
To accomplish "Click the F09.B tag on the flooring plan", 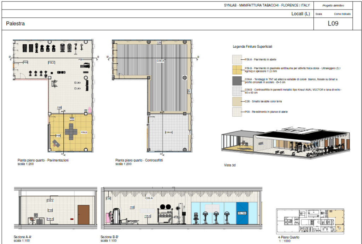I will (84, 132).
